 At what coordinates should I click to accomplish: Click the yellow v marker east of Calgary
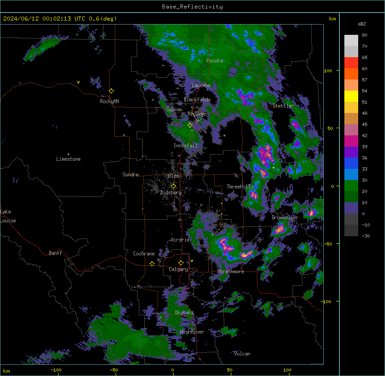pos(192,261)
